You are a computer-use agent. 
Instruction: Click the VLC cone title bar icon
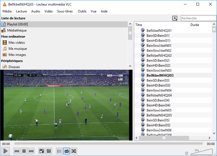[5, 4]
